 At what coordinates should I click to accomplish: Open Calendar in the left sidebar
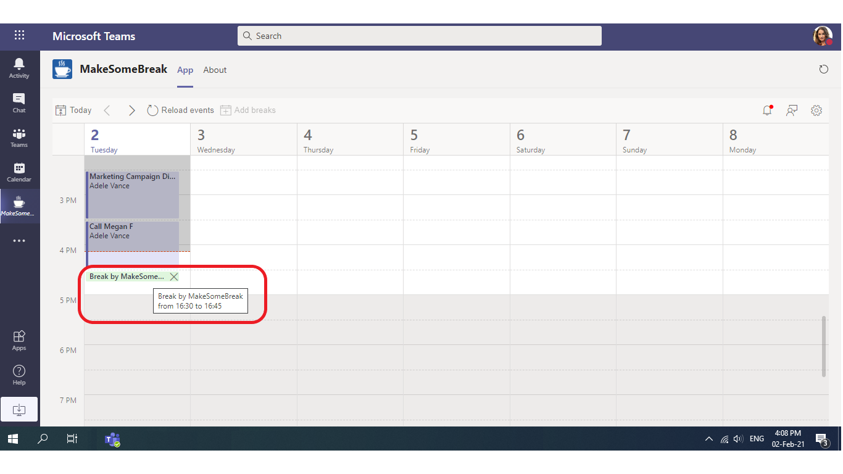point(19,172)
